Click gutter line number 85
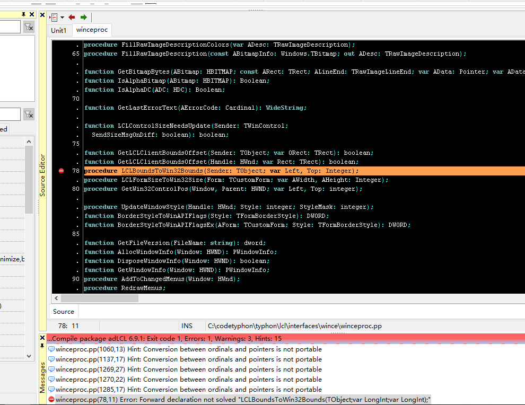 point(76,234)
